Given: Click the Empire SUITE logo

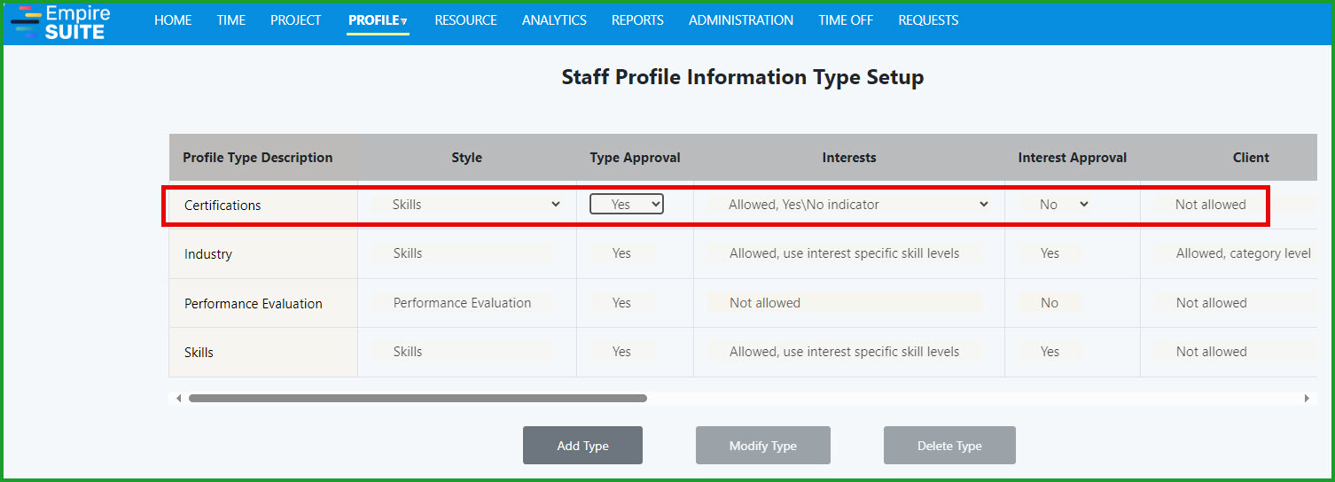Looking at the screenshot, I should click(60, 22).
